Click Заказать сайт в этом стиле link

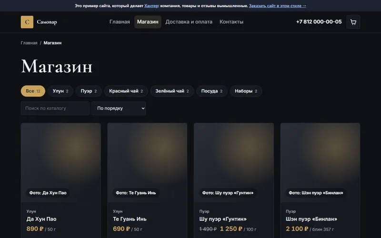click(278, 6)
